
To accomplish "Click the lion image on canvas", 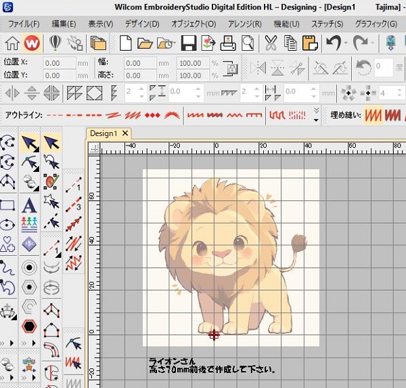I will 231,257.
